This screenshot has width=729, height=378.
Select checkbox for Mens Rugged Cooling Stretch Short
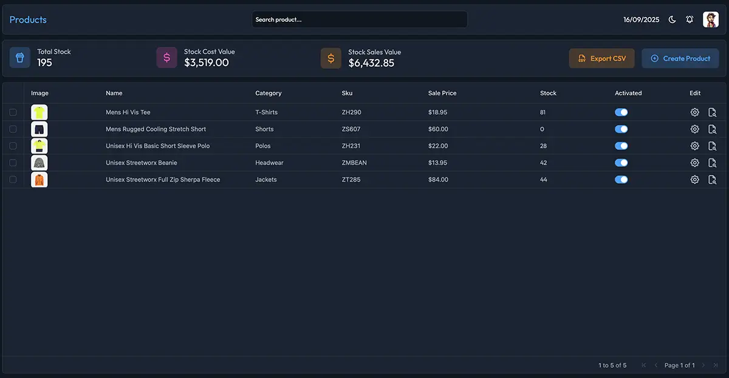pyautogui.click(x=13, y=129)
